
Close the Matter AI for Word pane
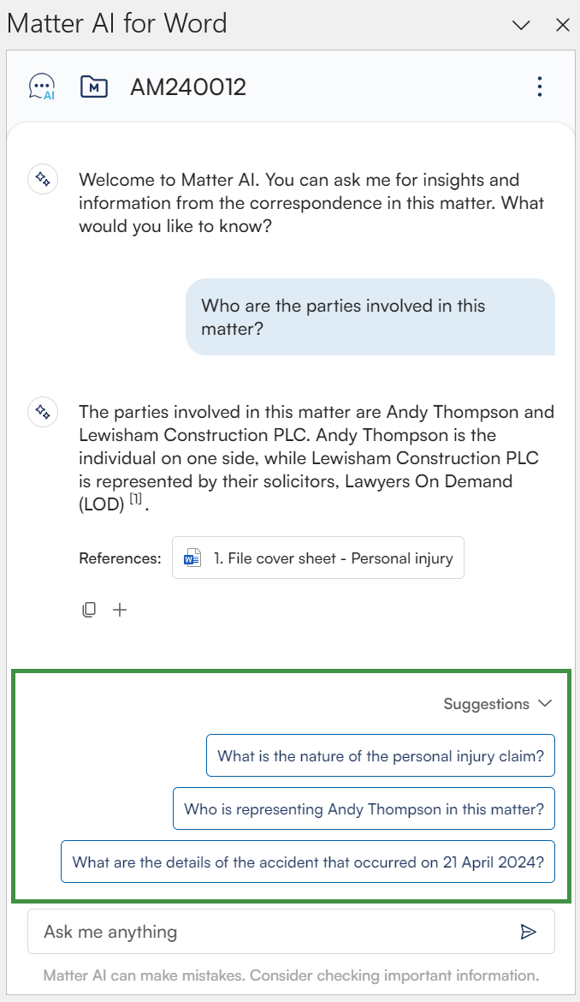563,25
